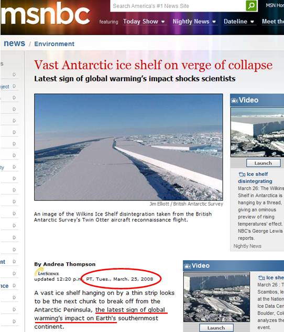
Task: Launch the lower video clip
Action: tap(216, 328)
